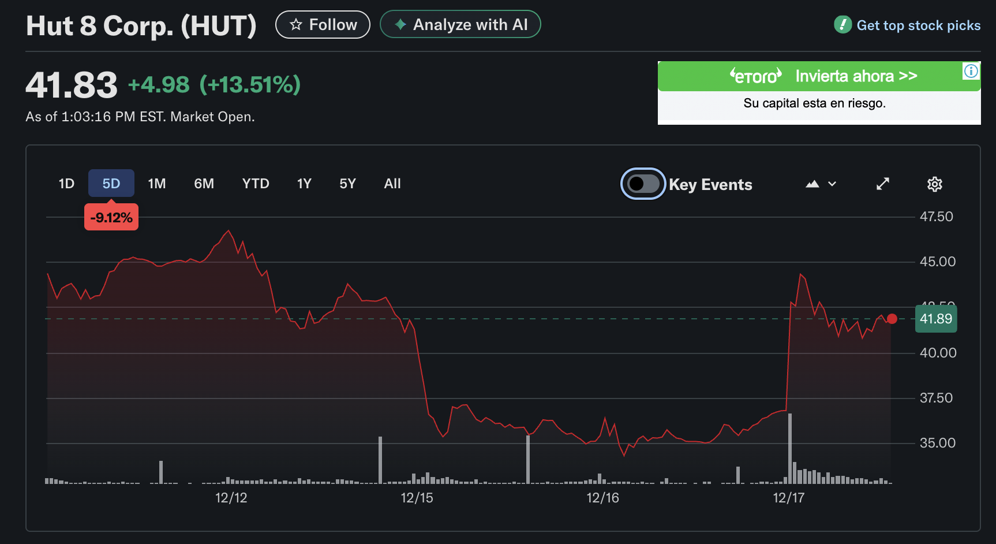Open the chart settings gear
Image resolution: width=996 pixels, height=544 pixels.
935,184
